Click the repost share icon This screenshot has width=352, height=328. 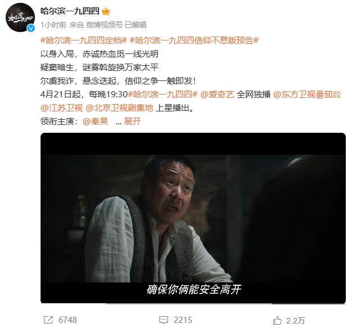tap(48, 320)
